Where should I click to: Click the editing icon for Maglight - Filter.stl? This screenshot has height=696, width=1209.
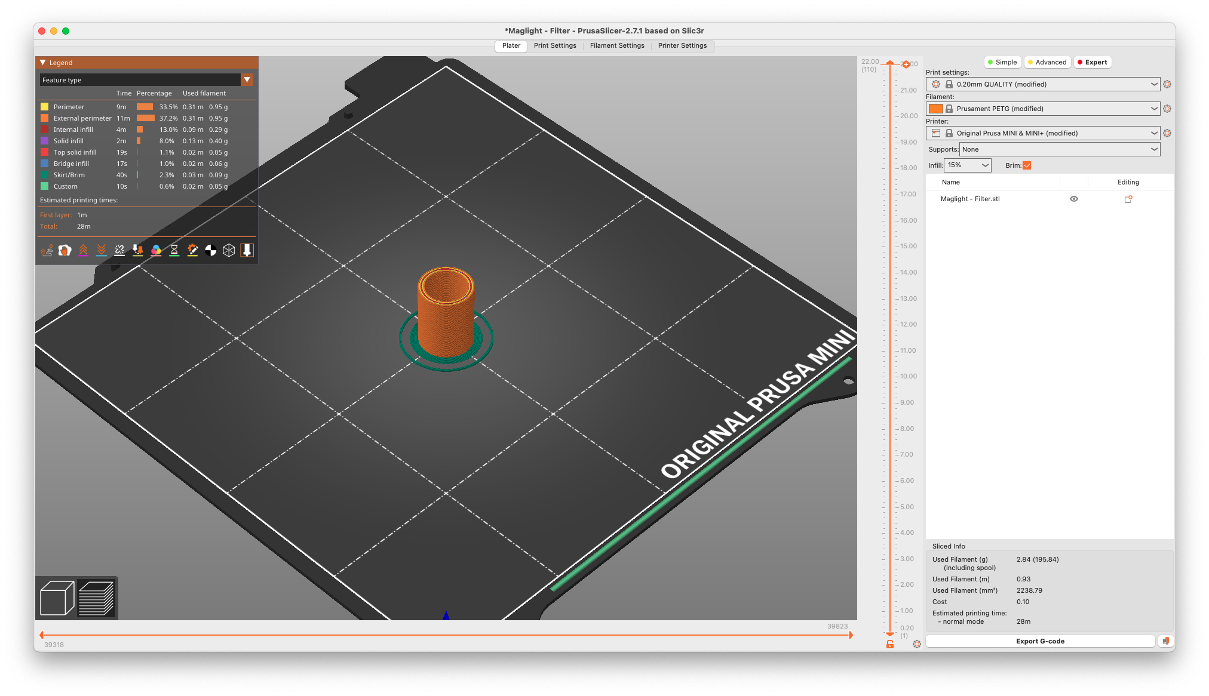(x=1128, y=199)
